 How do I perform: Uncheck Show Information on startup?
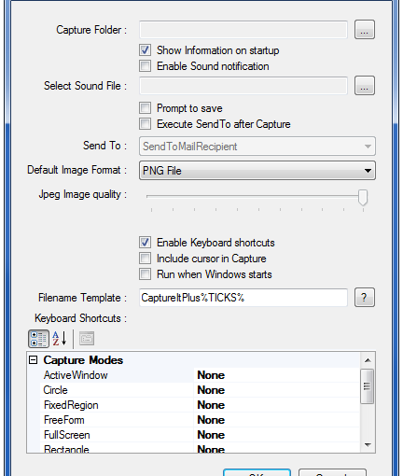(146, 50)
